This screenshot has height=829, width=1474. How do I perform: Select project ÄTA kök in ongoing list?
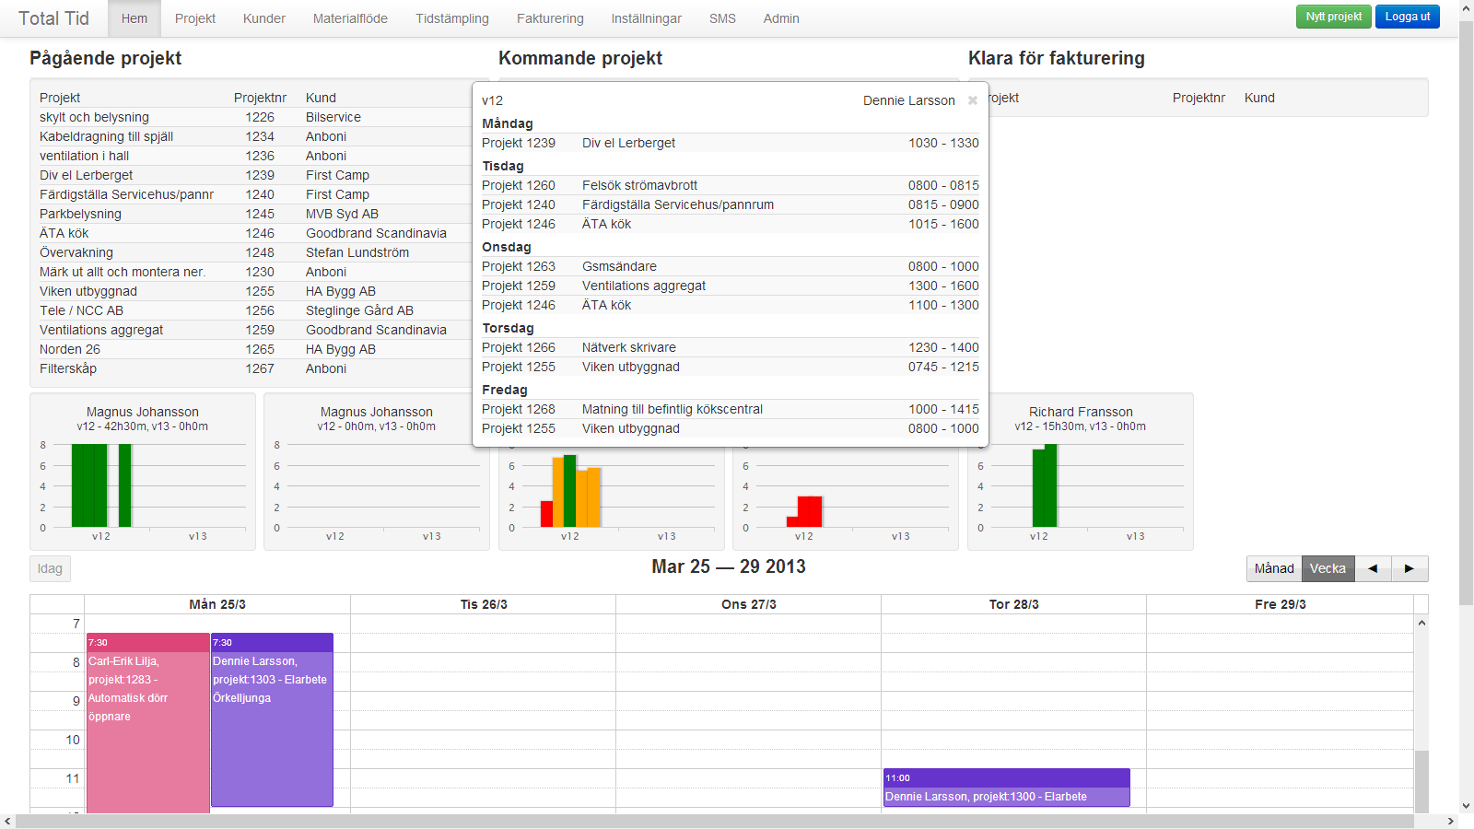click(64, 233)
